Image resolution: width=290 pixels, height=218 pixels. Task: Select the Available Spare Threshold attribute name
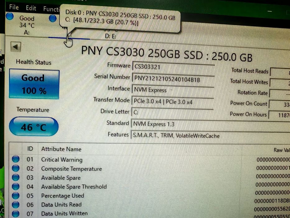[x=74, y=187]
